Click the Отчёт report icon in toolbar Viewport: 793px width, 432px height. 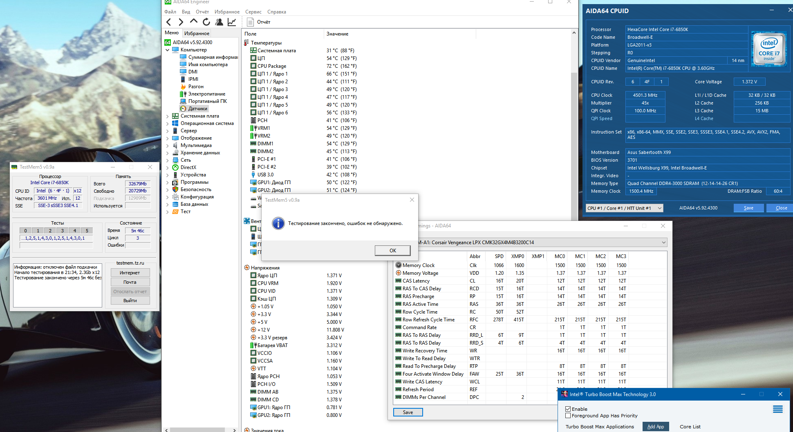(251, 22)
